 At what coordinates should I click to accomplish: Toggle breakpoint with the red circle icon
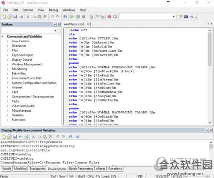[109, 17]
